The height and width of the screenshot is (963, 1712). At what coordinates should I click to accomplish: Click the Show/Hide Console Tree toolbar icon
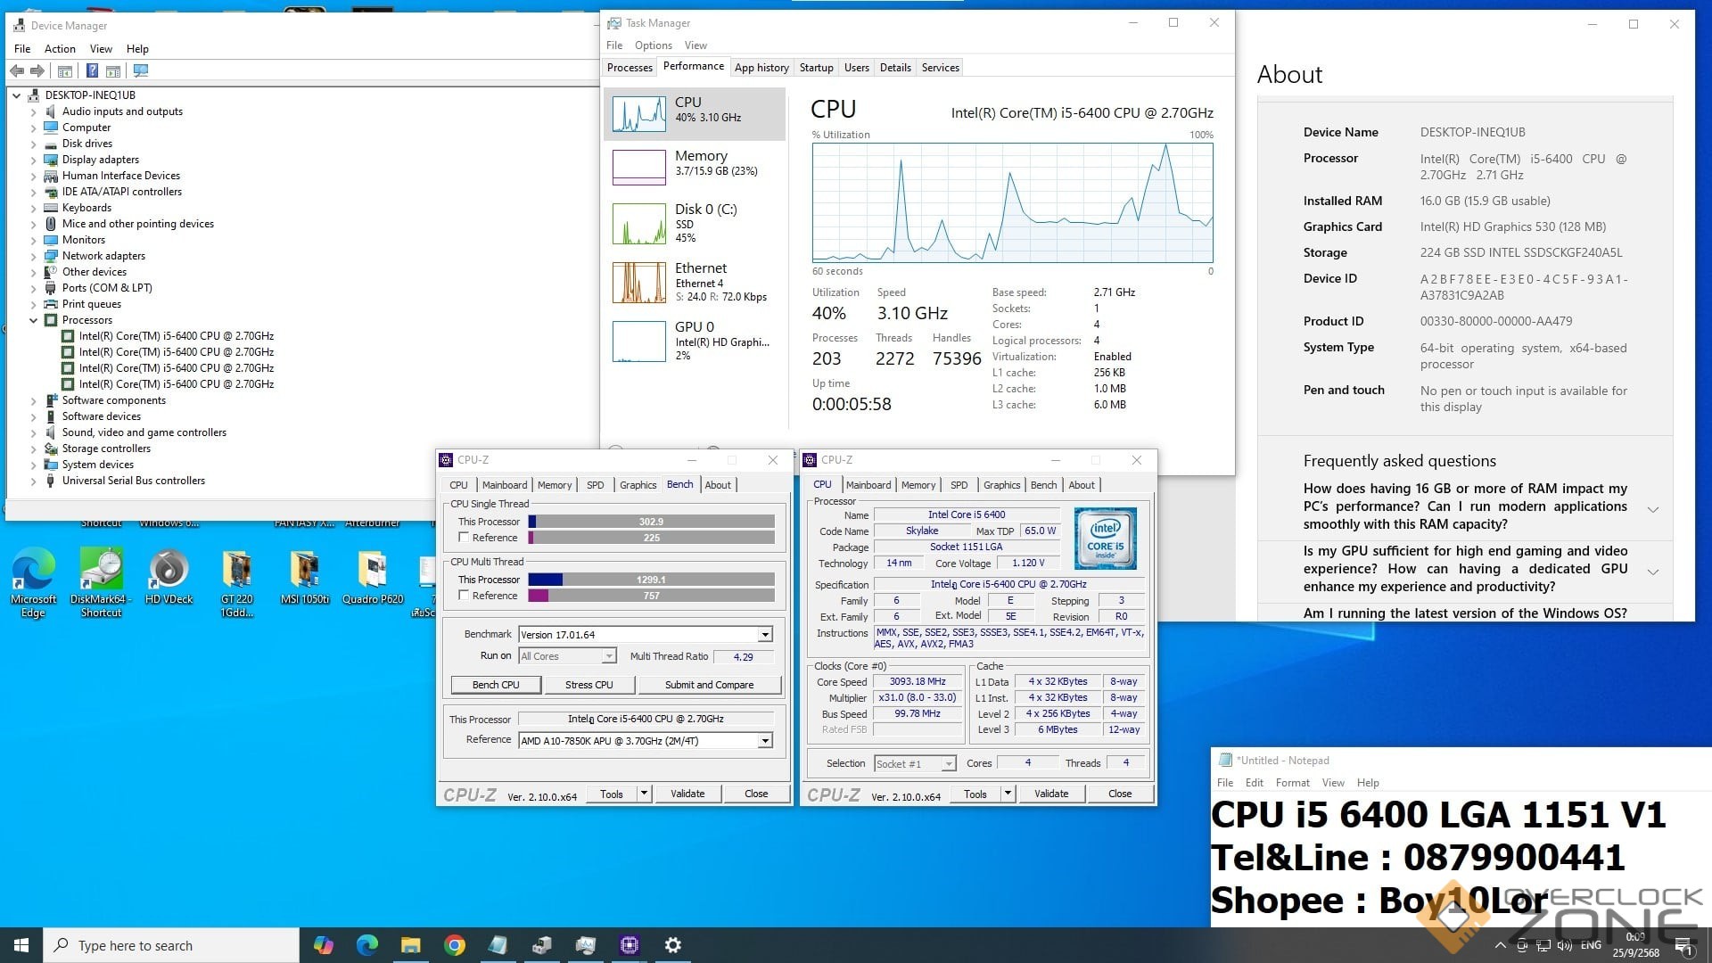[65, 70]
